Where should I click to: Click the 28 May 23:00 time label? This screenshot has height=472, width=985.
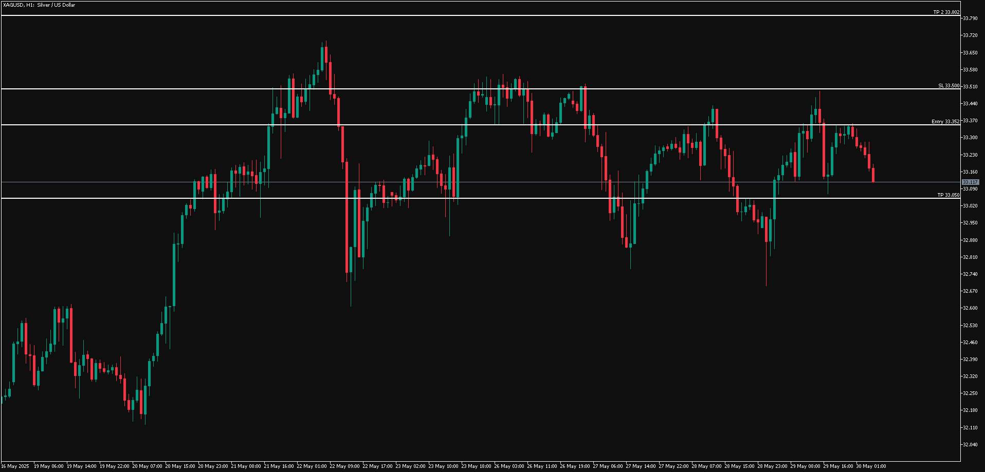[772, 466]
